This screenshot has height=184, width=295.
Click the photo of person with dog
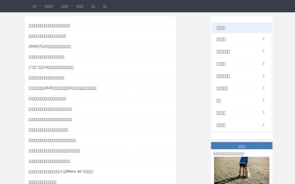(x=242, y=170)
